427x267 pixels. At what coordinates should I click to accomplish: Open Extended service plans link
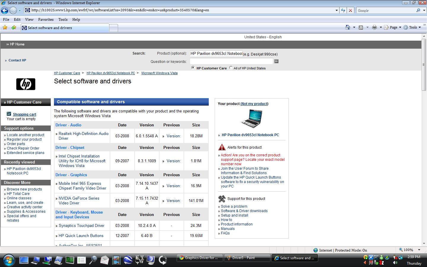coord(26,153)
